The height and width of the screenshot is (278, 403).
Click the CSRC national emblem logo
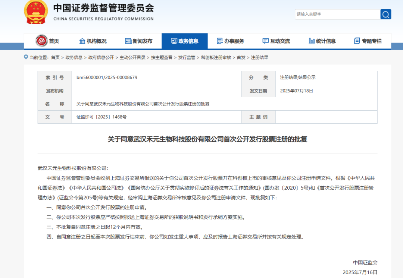[36, 12]
